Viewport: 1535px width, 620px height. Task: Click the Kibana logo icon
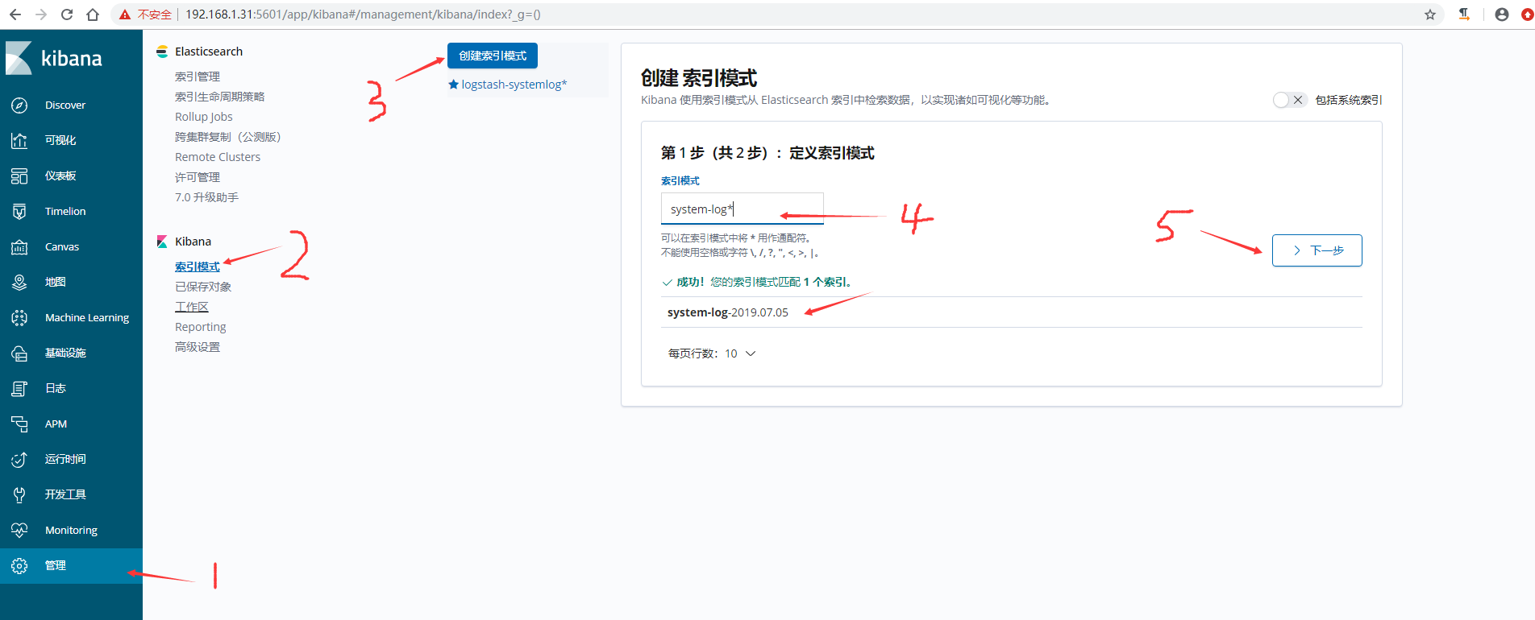point(19,58)
